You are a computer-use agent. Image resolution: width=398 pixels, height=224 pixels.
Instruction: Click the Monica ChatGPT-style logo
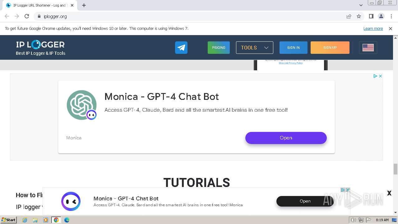[x=81, y=105]
